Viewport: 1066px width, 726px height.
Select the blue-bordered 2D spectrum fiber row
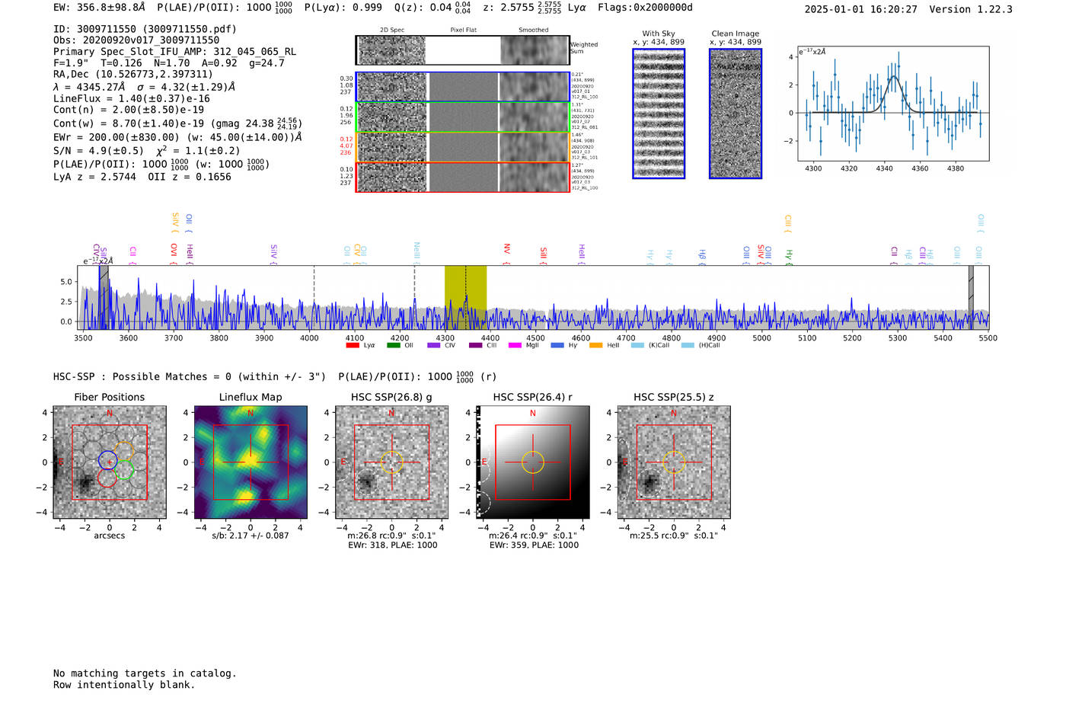click(x=462, y=87)
